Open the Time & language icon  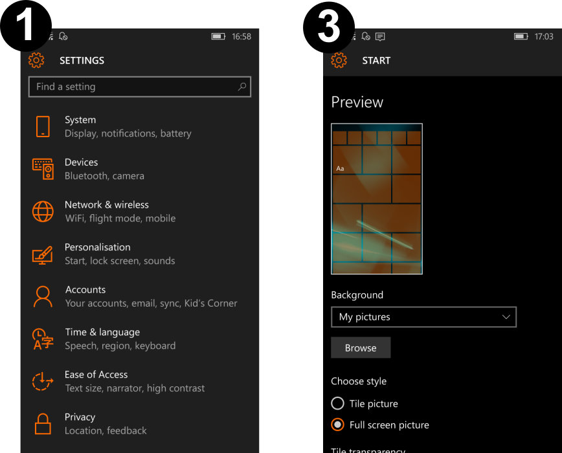click(x=43, y=338)
